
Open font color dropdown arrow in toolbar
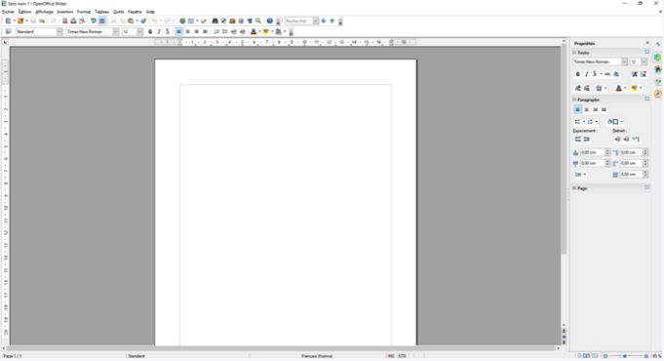(259, 32)
